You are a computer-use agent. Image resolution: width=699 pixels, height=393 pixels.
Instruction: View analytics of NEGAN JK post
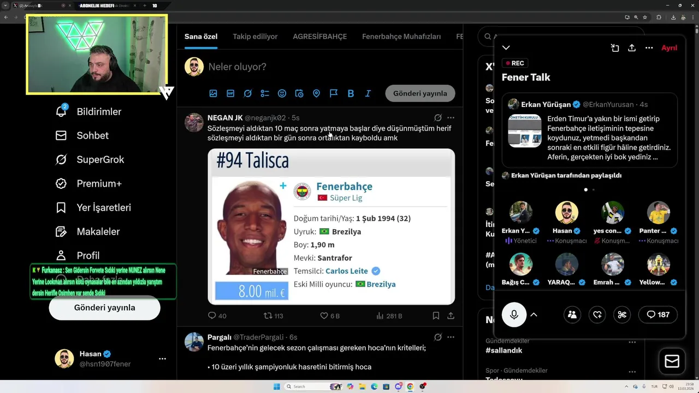pos(389,315)
